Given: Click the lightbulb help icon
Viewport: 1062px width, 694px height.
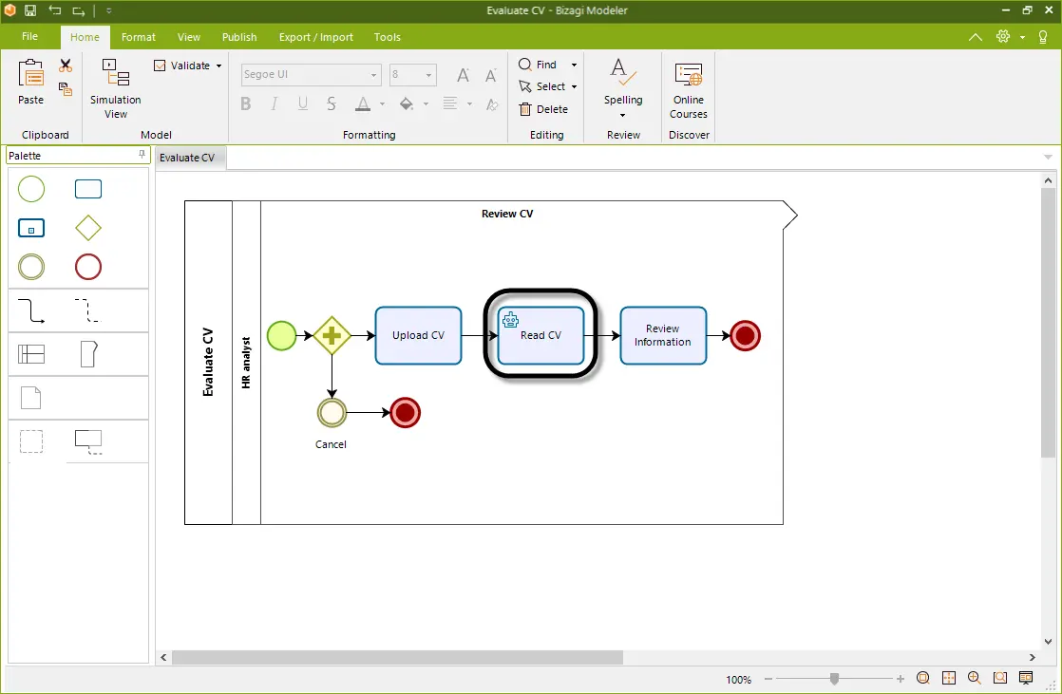Looking at the screenshot, I should tap(1043, 37).
